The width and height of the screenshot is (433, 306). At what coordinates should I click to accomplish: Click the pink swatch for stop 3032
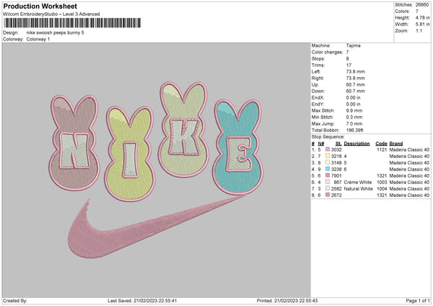click(x=326, y=149)
